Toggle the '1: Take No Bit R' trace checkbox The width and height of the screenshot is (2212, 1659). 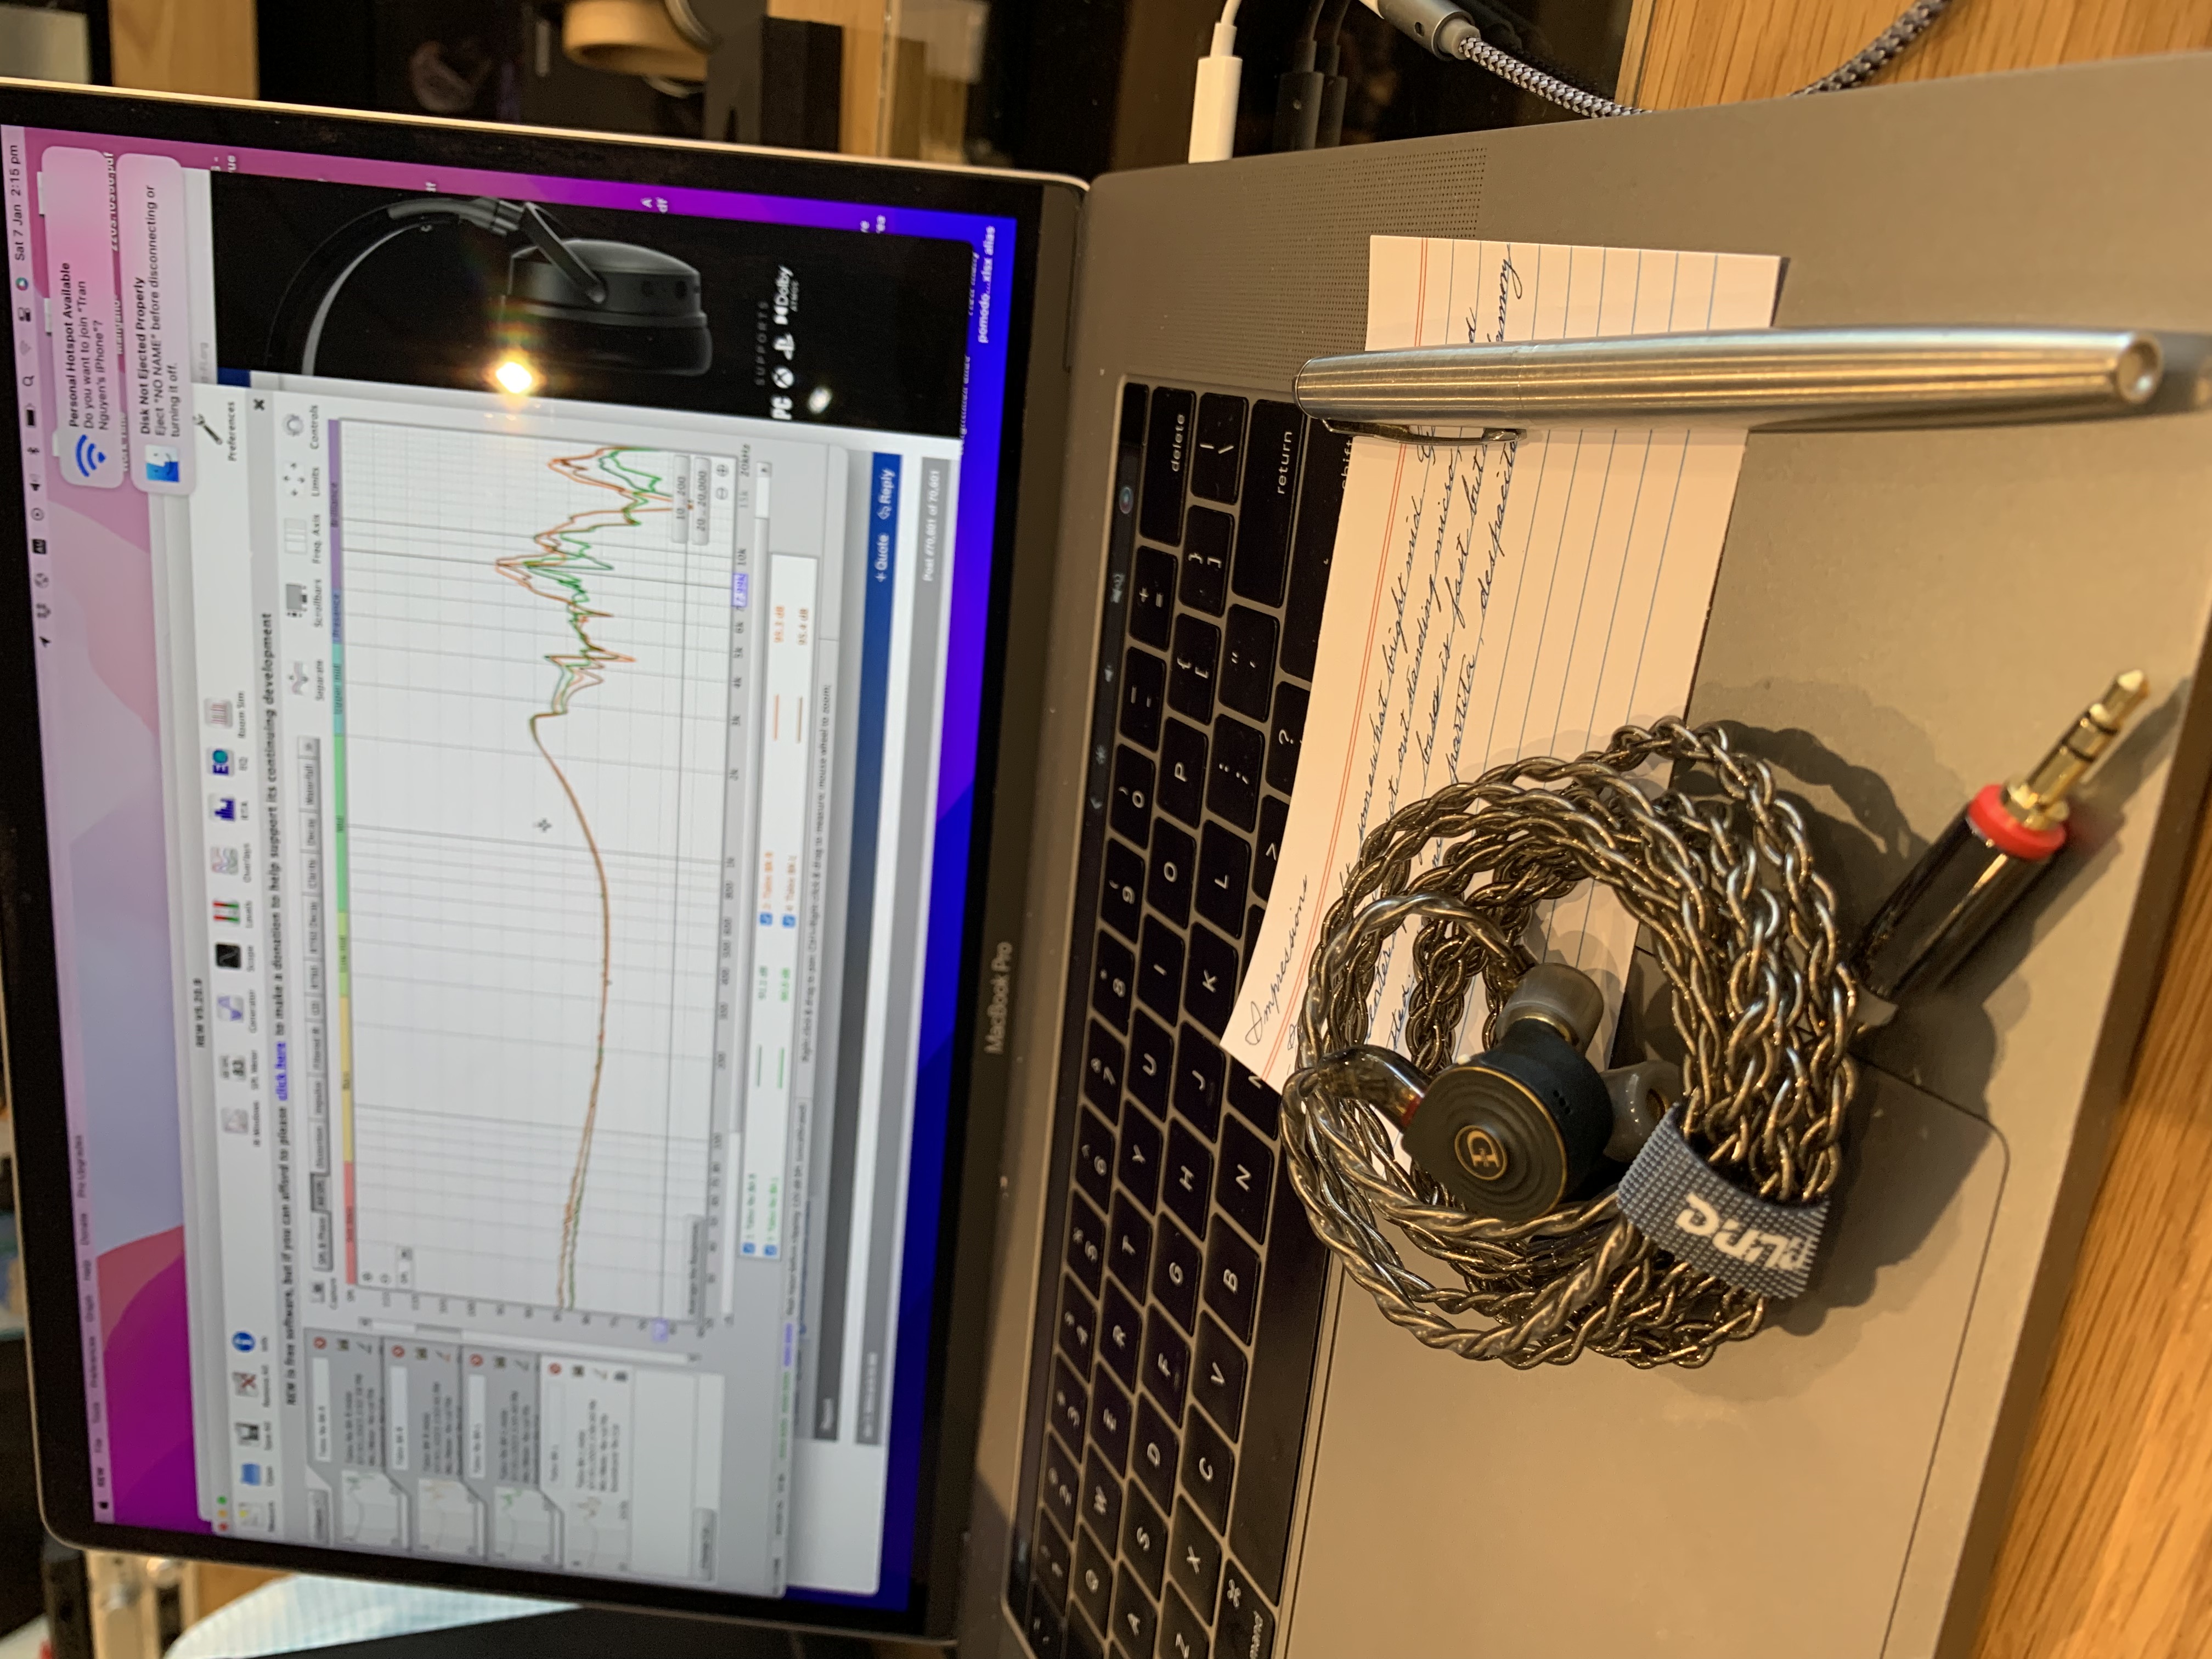click(748, 1249)
